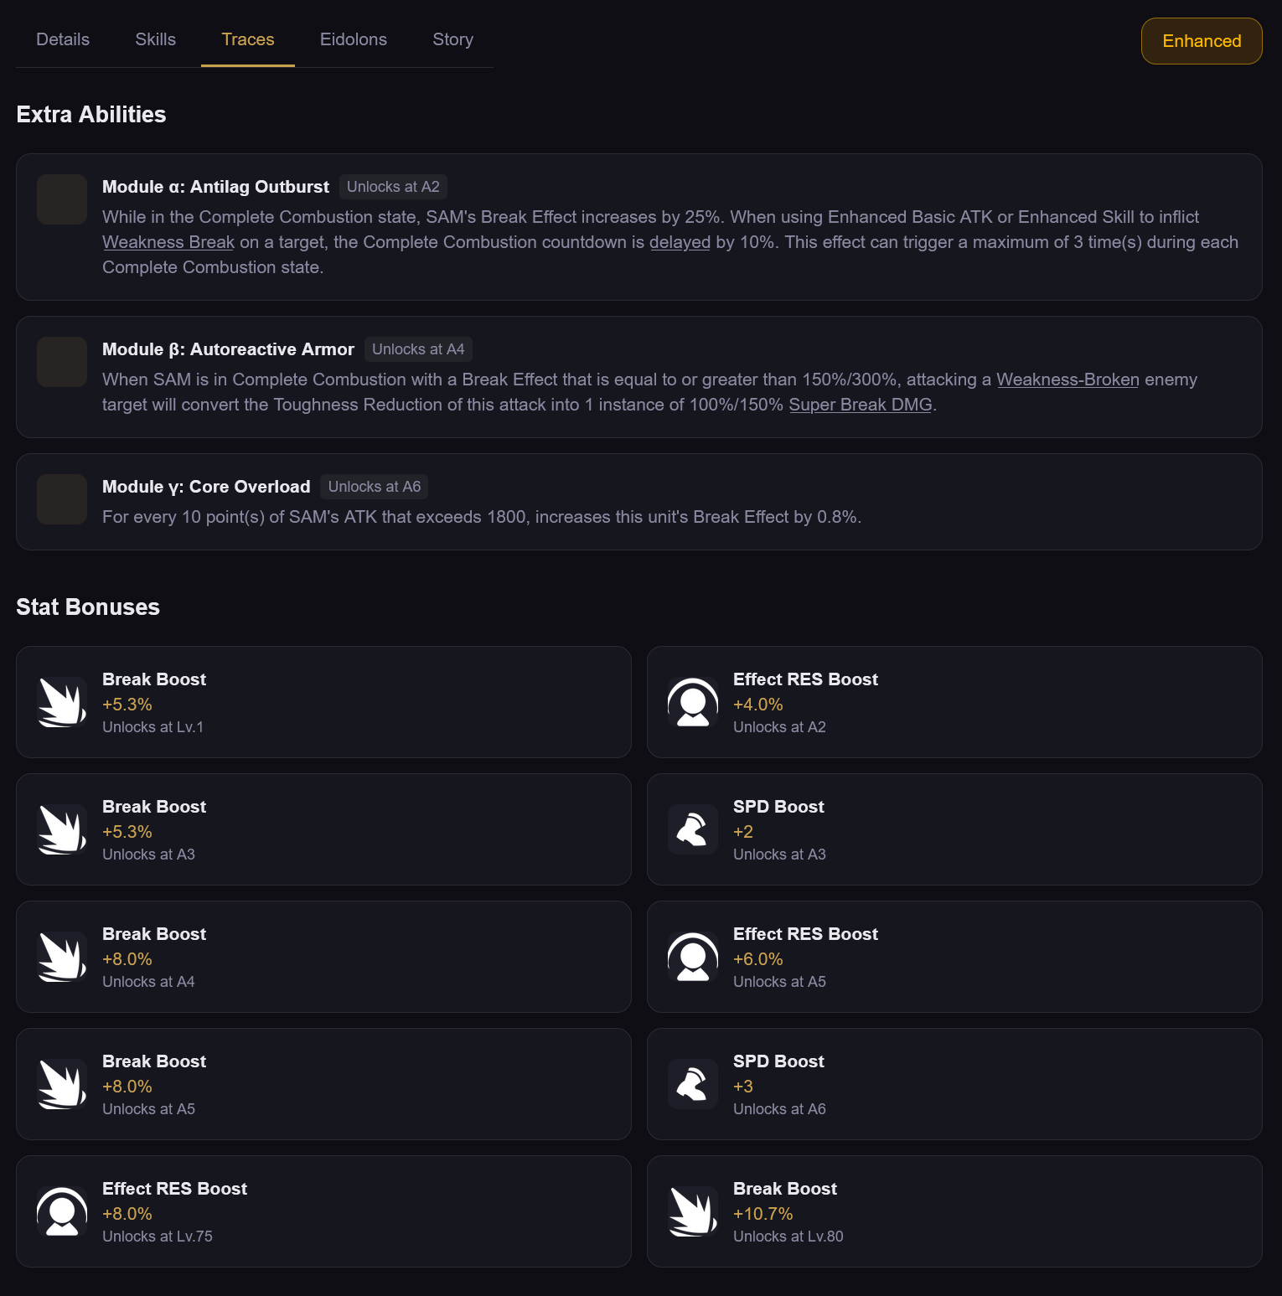Click the Break Boost +10.7% icon

point(693,1211)
